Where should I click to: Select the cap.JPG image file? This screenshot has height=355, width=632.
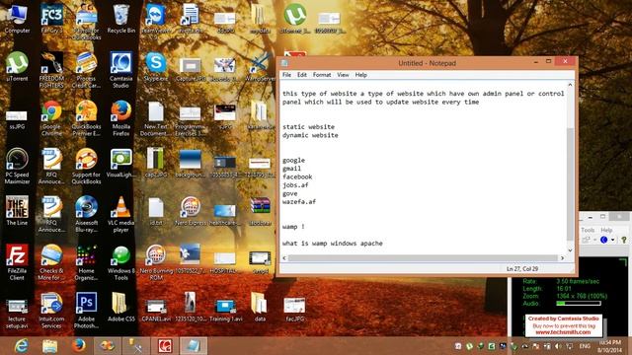(x=156, y=163)
